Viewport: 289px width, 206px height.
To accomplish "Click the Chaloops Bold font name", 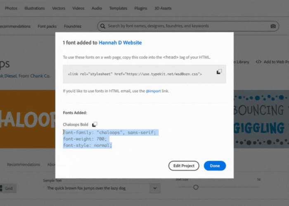I will click(x=76, y=124).
